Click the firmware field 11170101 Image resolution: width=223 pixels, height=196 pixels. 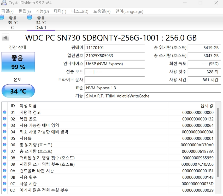(x=115, y=48)
